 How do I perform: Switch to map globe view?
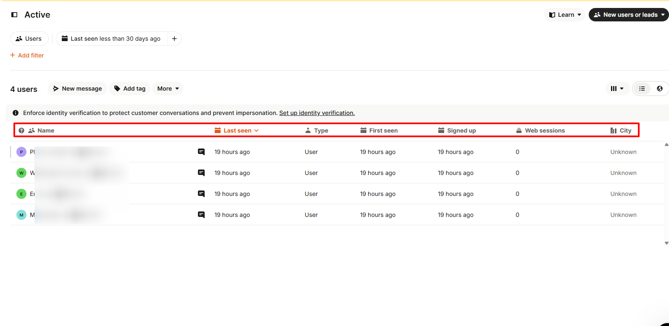coord(660,89)
